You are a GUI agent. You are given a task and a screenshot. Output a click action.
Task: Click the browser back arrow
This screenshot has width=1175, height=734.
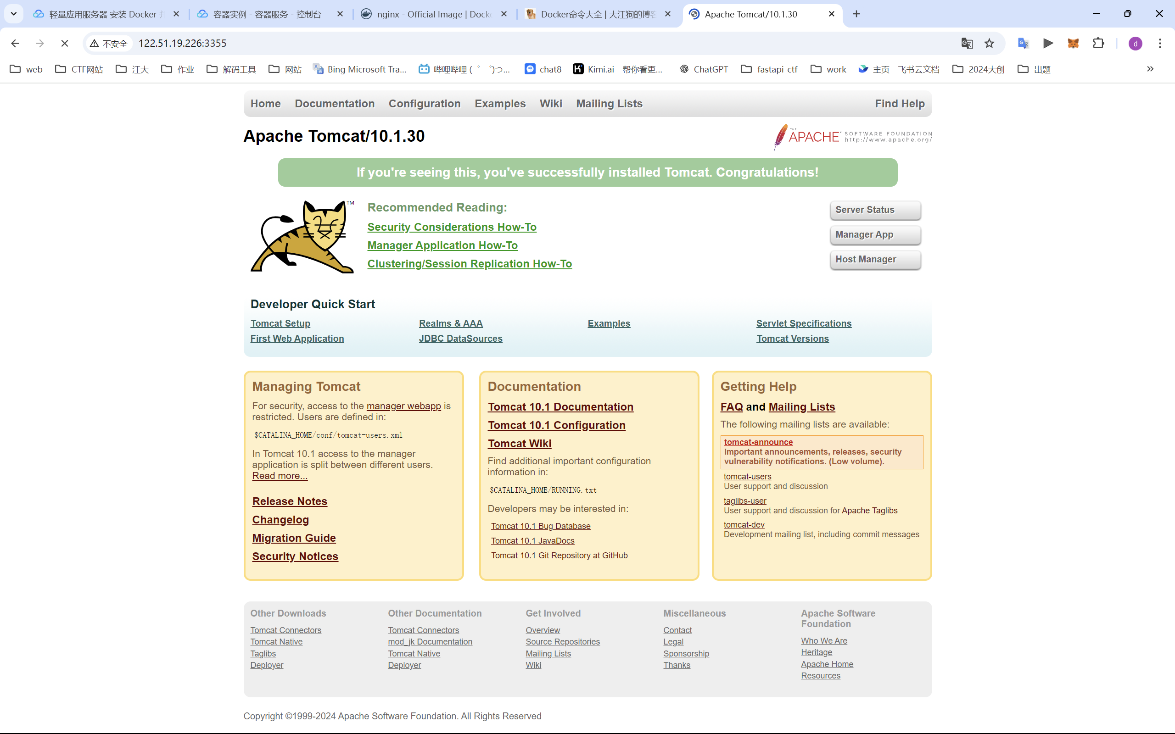[15, 44]
